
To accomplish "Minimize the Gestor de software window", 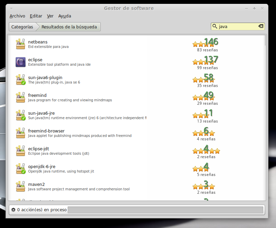I will pyautogui.click(x=246, y=9).
